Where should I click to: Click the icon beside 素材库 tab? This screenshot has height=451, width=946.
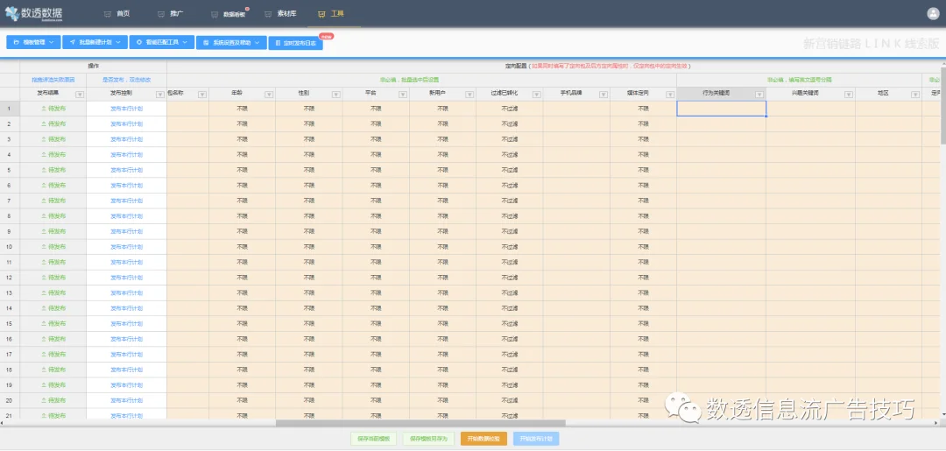pos(268,14)
